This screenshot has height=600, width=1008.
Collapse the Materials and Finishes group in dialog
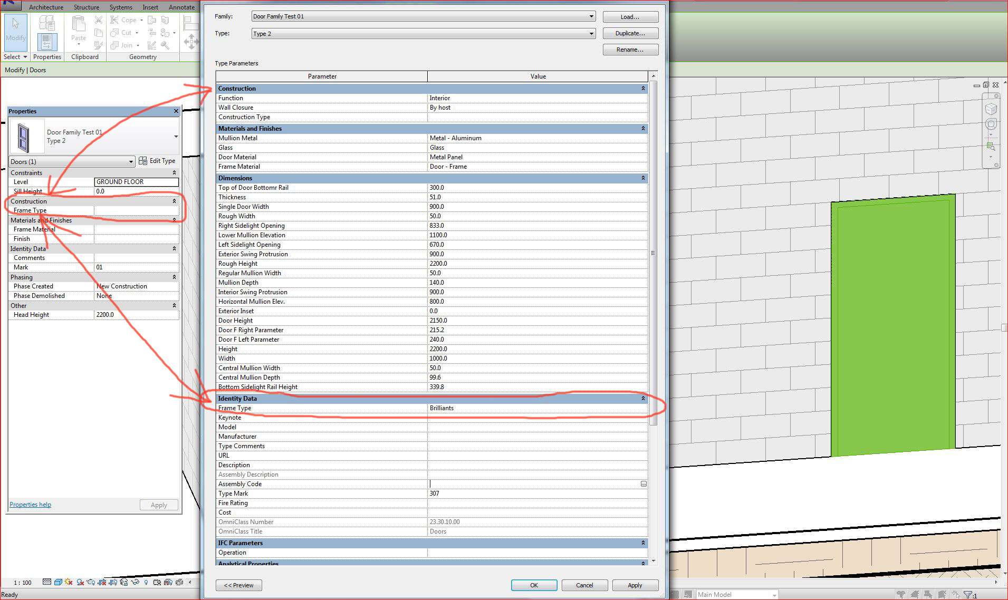pos(643,129)
